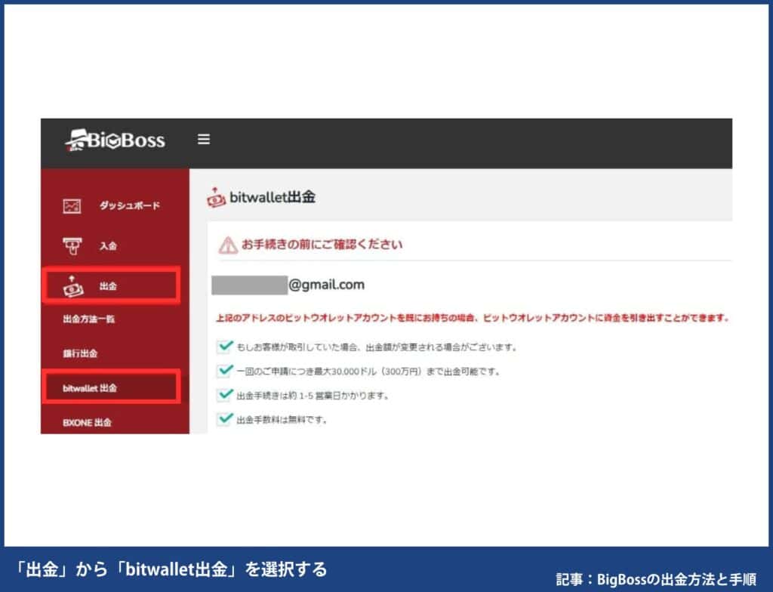The height and width of the screenshot is (592, 773).
Task: Click the bitwallet出金 heading icon
Action: click(215, 197)
